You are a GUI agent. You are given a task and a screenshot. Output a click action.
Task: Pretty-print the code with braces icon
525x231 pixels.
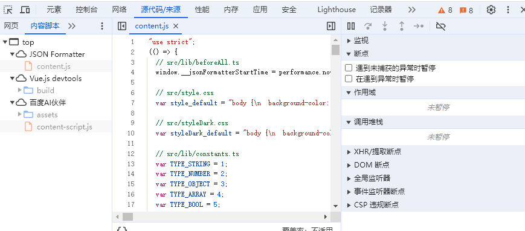pos(122,229)
